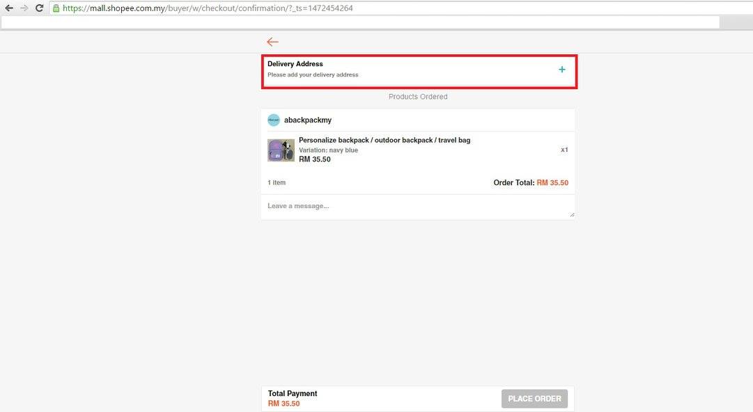Image resolution: width=753 pixels, height=412 pixels.
Task: Click the item price RM 35.50
Action: tap(315, 159)
